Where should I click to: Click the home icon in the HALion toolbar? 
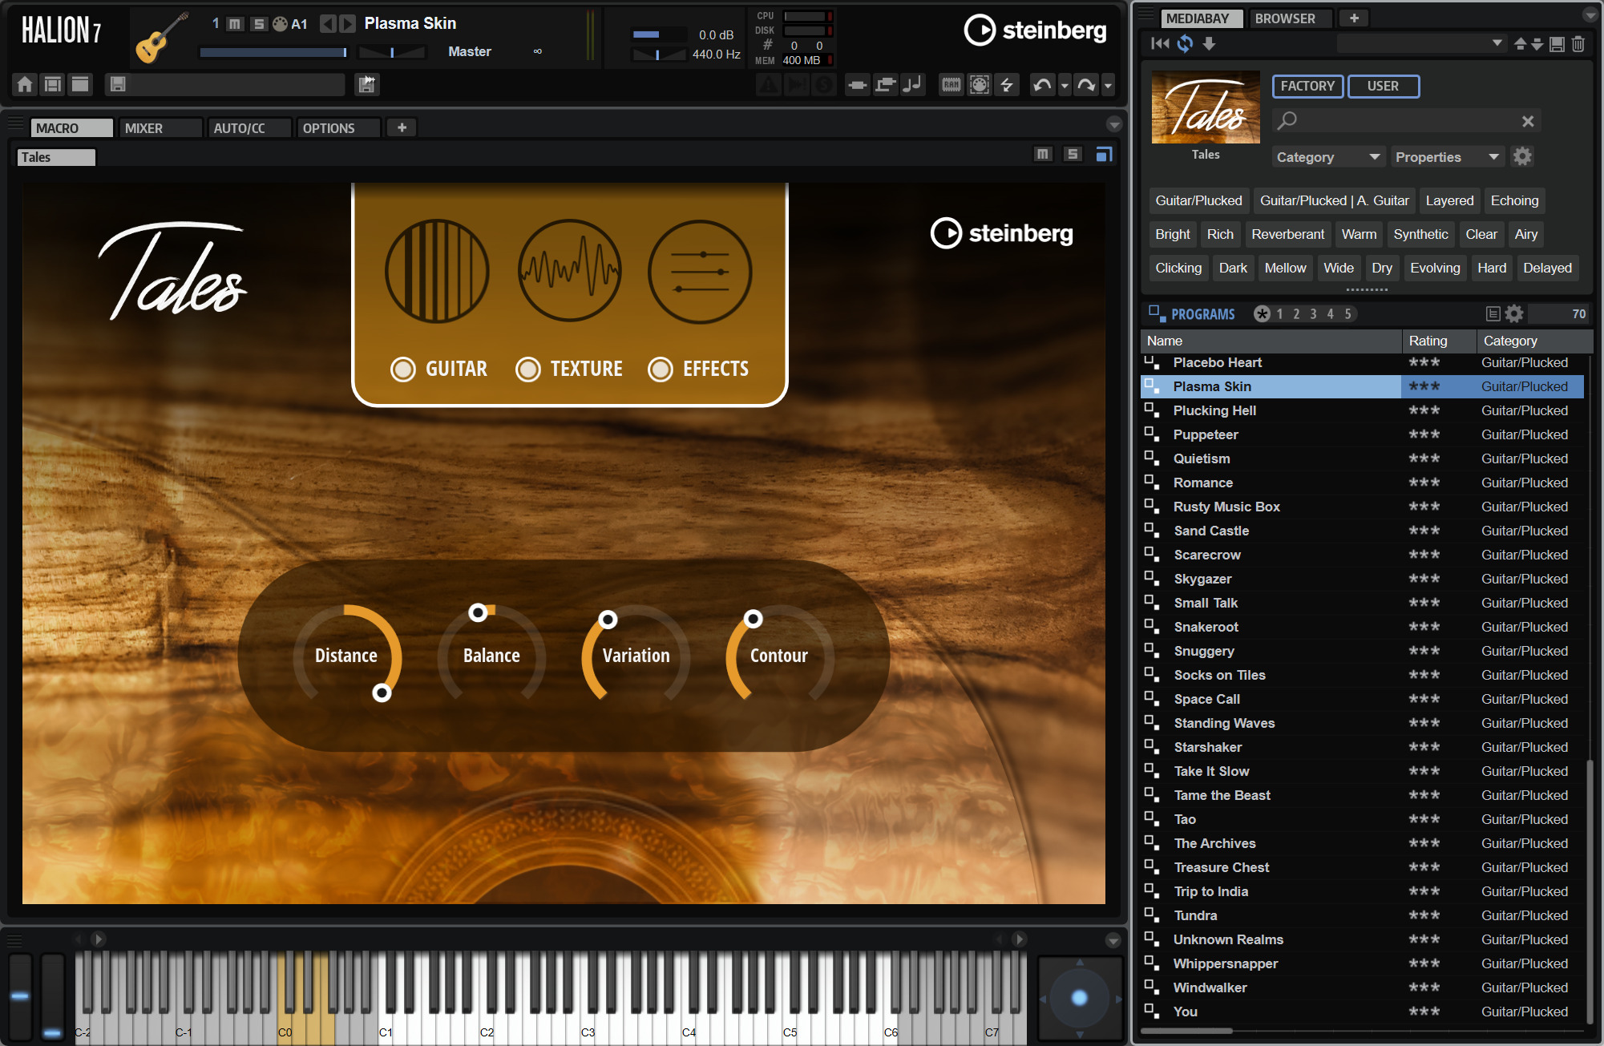(25, 84)
